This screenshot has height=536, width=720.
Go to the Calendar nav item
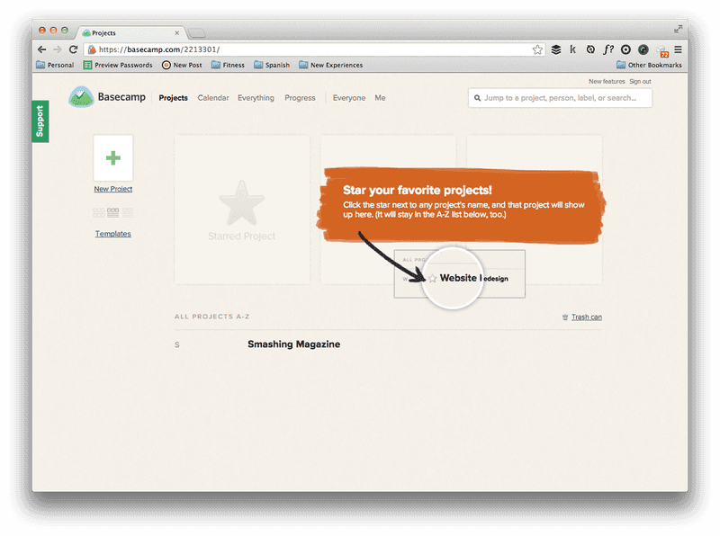tap(213, 98)
